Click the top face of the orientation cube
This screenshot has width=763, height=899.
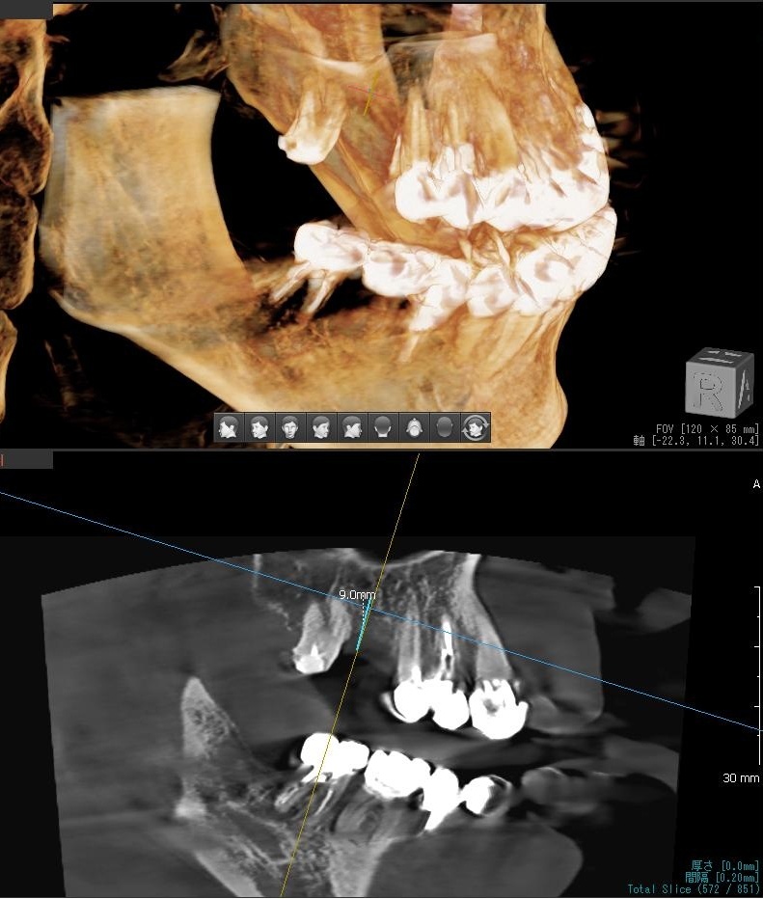click(721, 357)
